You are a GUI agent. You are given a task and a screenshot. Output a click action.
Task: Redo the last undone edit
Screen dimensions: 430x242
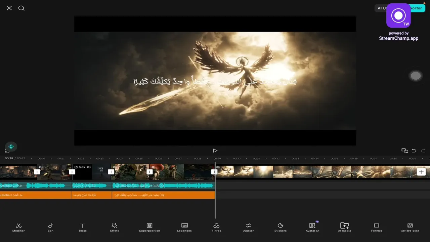tap(423, 151)
